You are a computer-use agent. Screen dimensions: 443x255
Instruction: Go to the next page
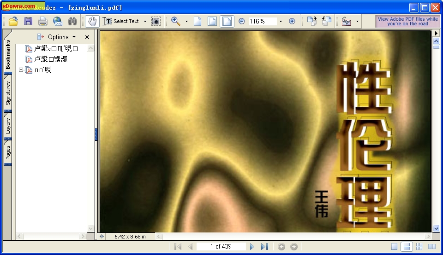click(252, 247)
